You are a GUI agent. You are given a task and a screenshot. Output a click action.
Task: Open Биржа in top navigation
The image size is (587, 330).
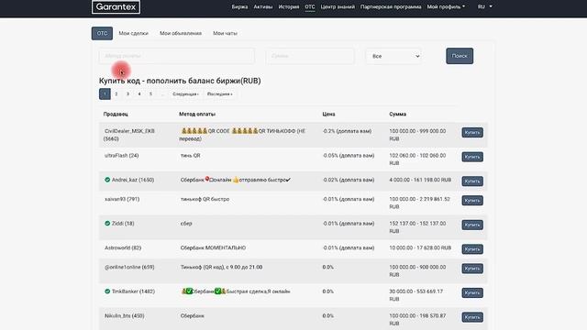point(239,6)
